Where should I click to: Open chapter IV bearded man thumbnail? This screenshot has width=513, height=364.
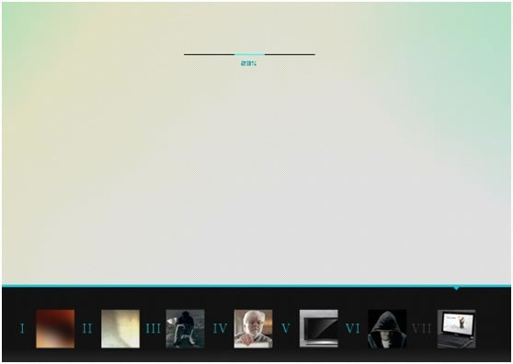click(253, 329)
